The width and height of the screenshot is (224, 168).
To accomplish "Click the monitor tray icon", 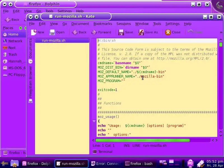I will [190, 164].
